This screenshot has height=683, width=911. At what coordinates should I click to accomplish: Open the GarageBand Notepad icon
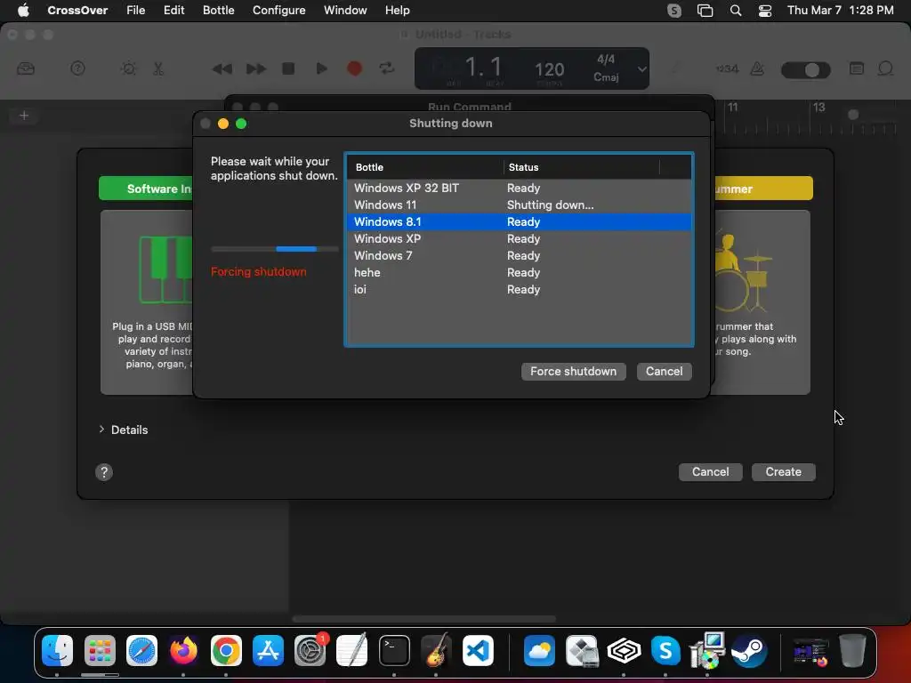coord(857,68)
